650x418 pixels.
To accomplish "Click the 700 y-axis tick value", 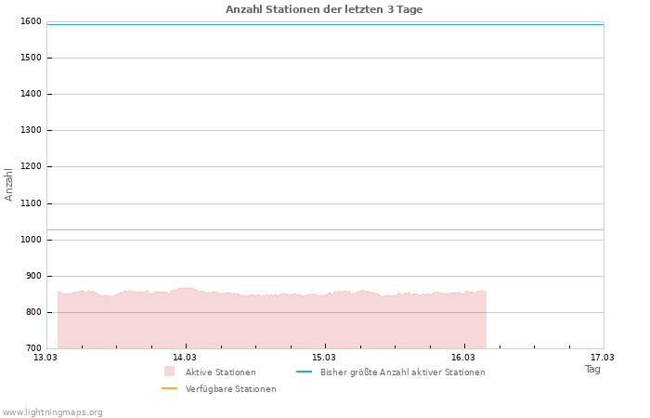I will [x=33, y=348].
